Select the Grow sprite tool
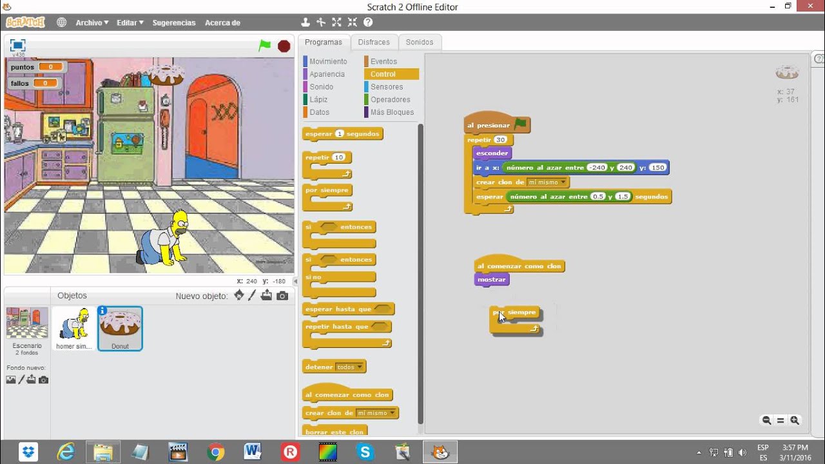This screenshot has width=825, height=464. [336, 23]
